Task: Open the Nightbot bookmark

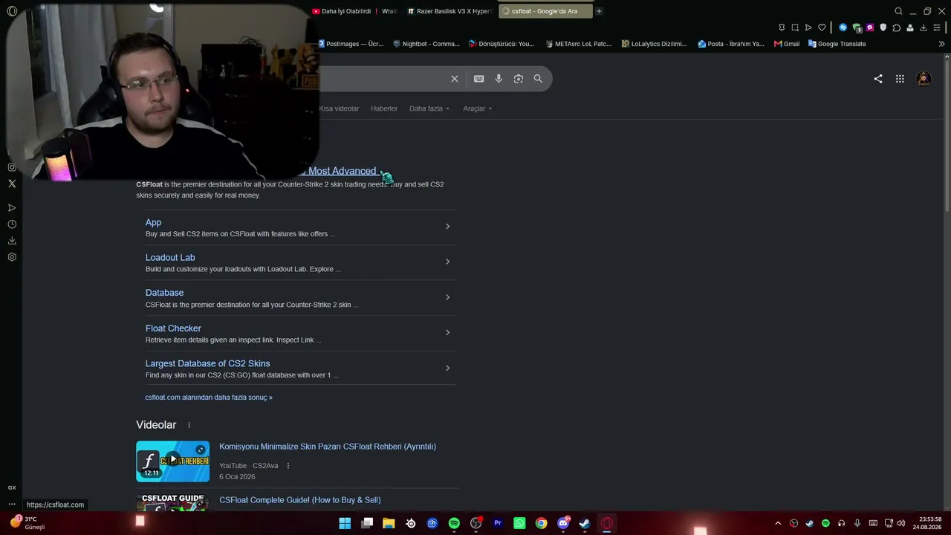Action: [x=426, y=44]
